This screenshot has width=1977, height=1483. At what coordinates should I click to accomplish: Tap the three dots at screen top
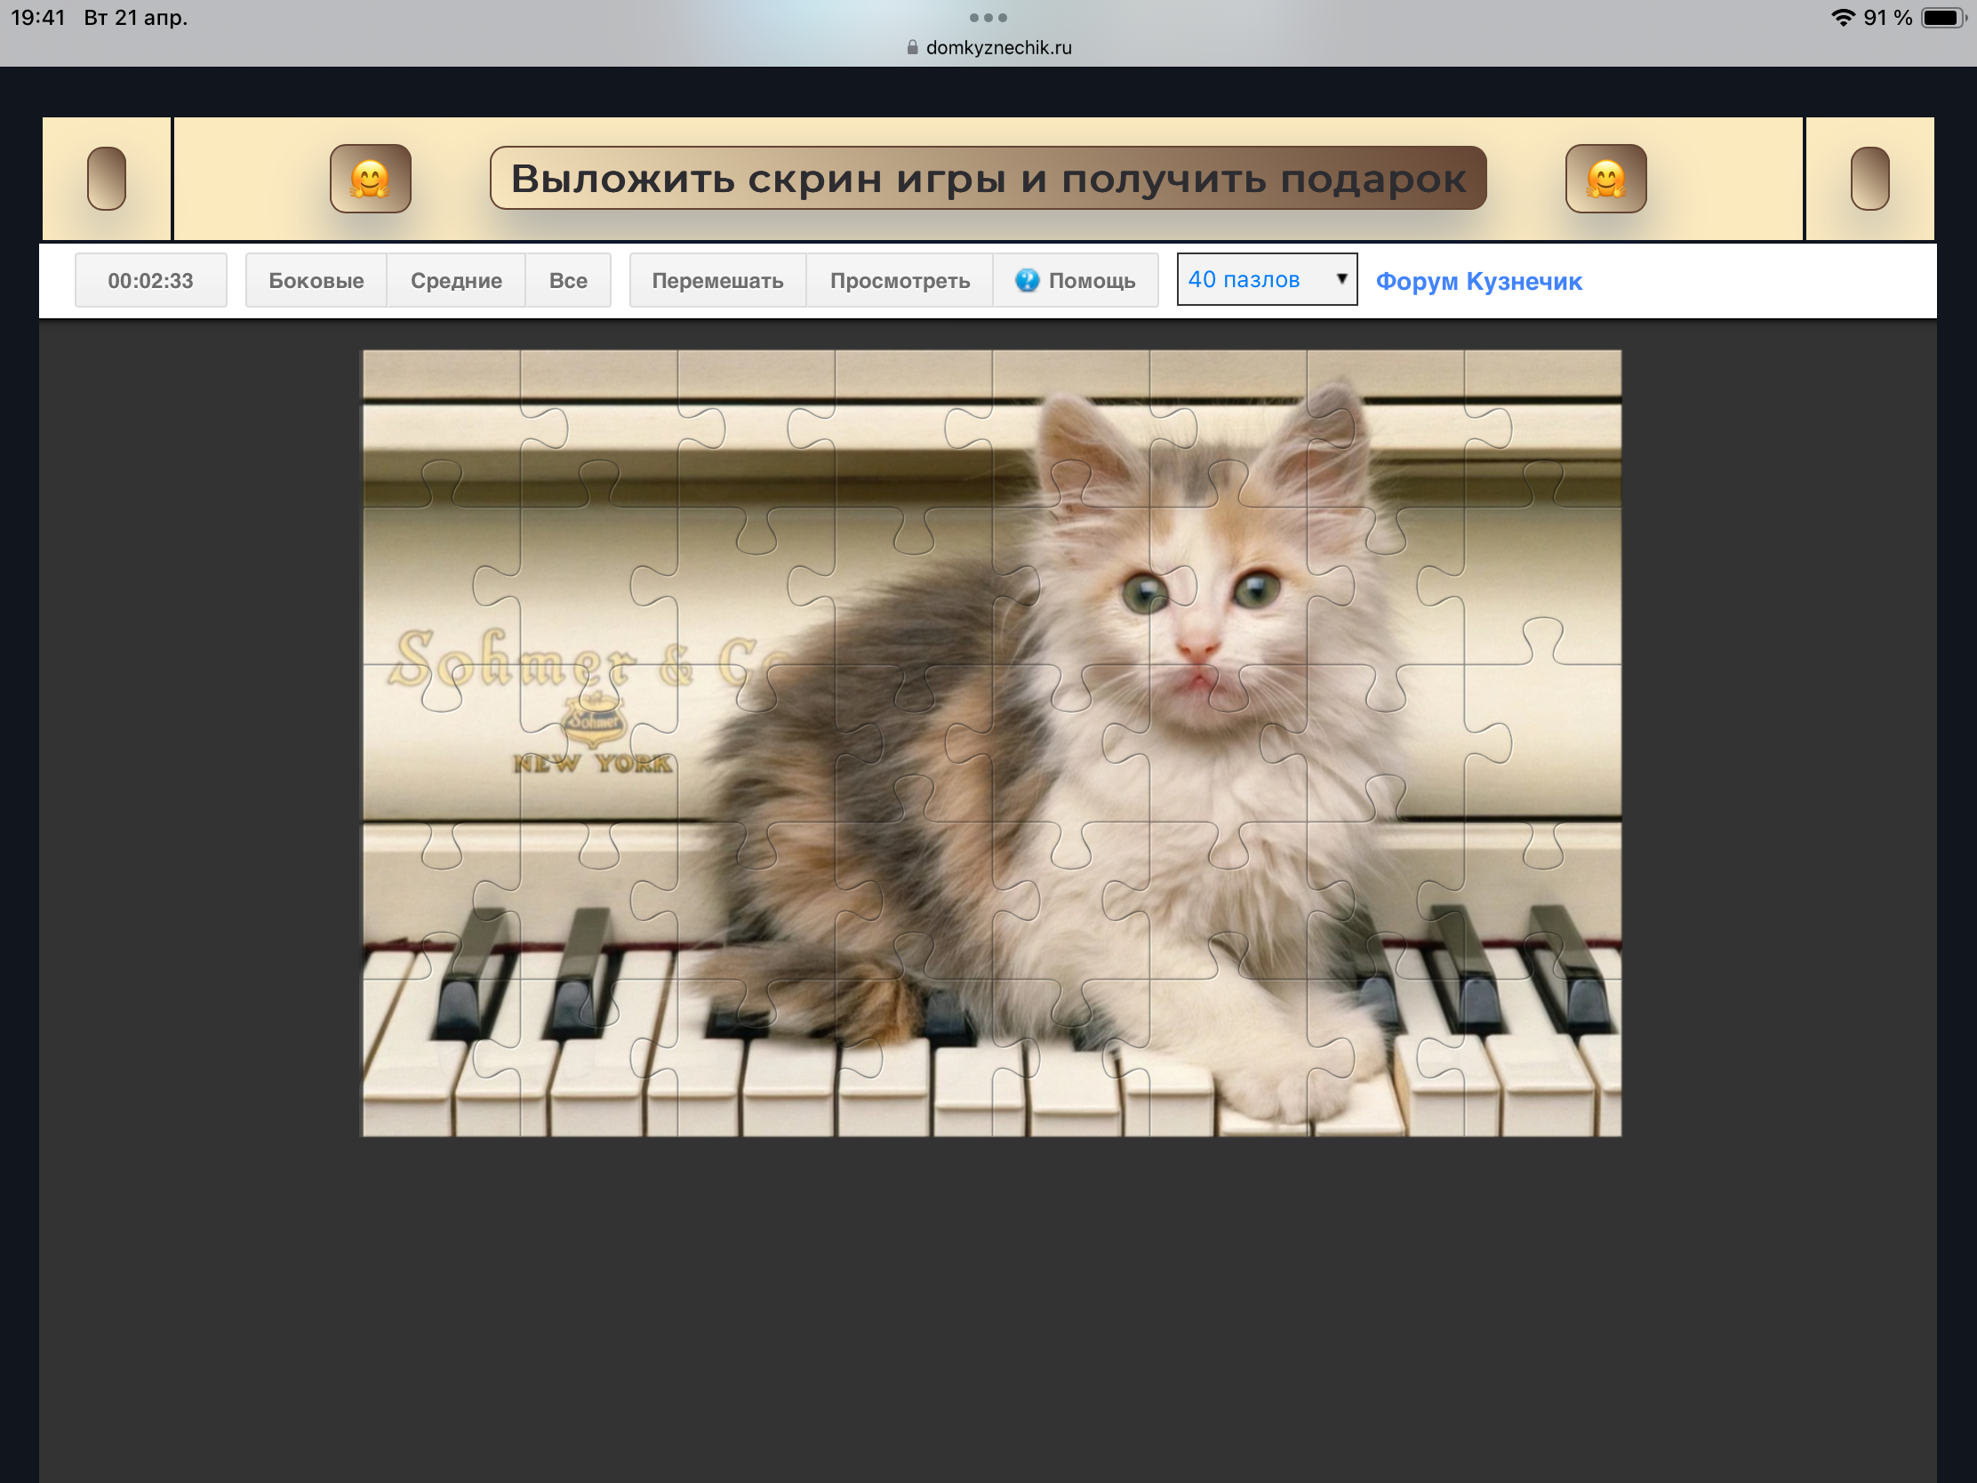pyautogui.click(x=988, y=18)
